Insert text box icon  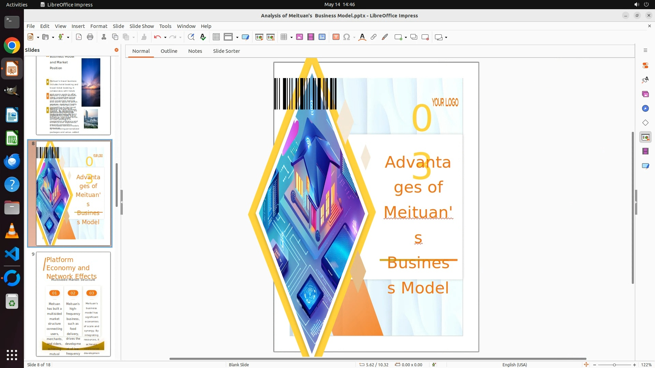(336, 37)
